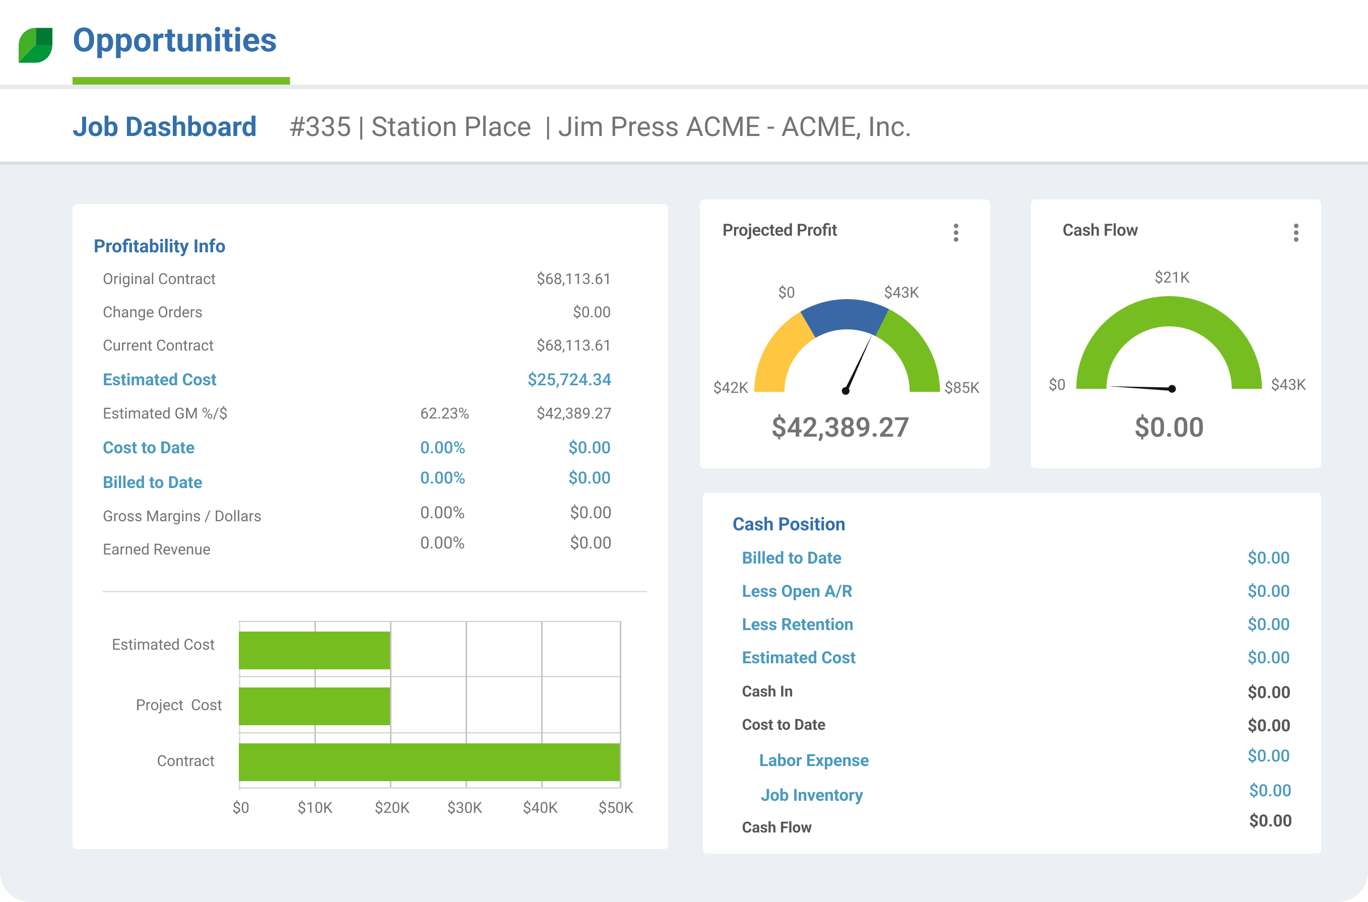Click the Estimated Cost link under Profitability Info

click(159, 380)
